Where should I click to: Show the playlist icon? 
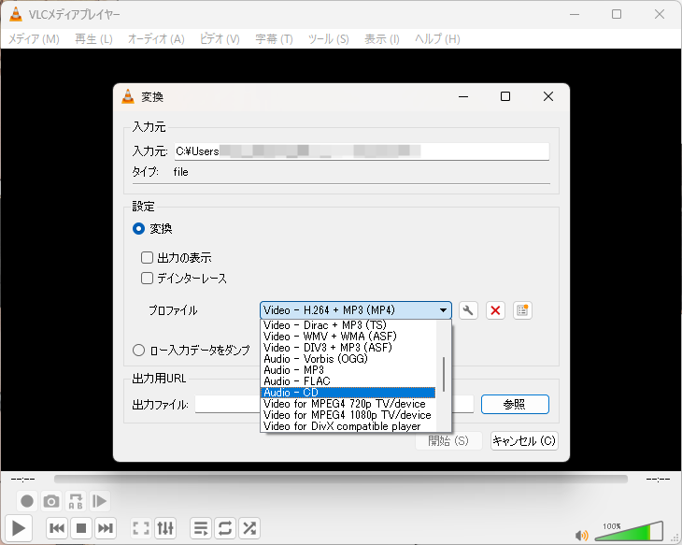[201, 528]
